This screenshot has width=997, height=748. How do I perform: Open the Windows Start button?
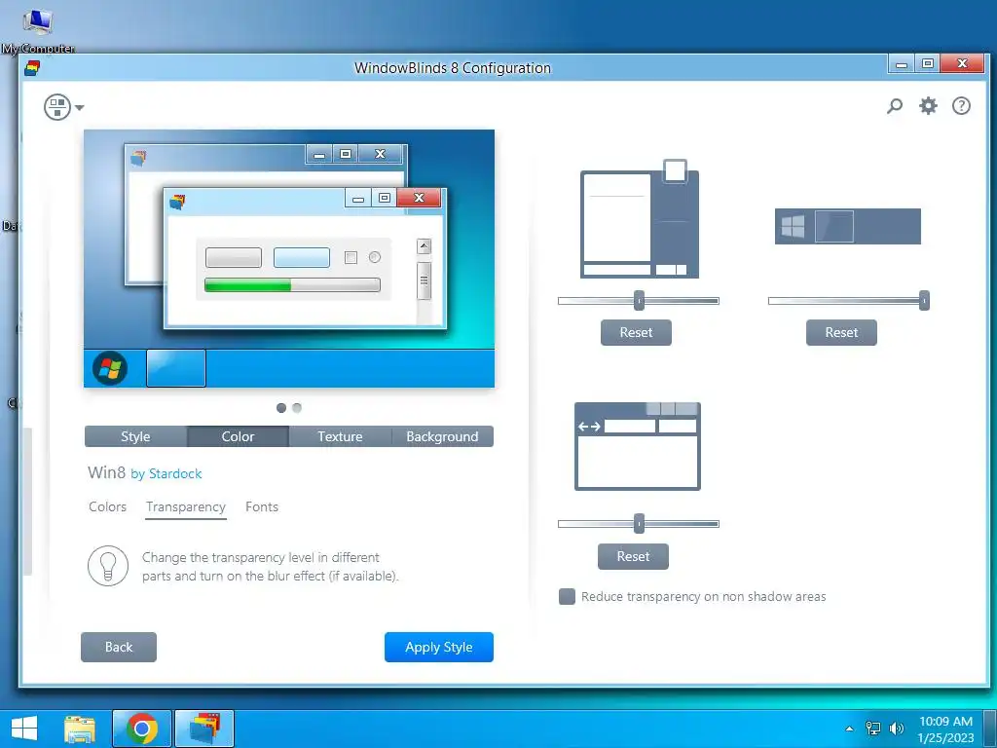(24, 729)
